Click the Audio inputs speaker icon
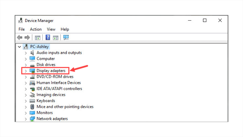 pyautogui.click(x=32, y=53)
